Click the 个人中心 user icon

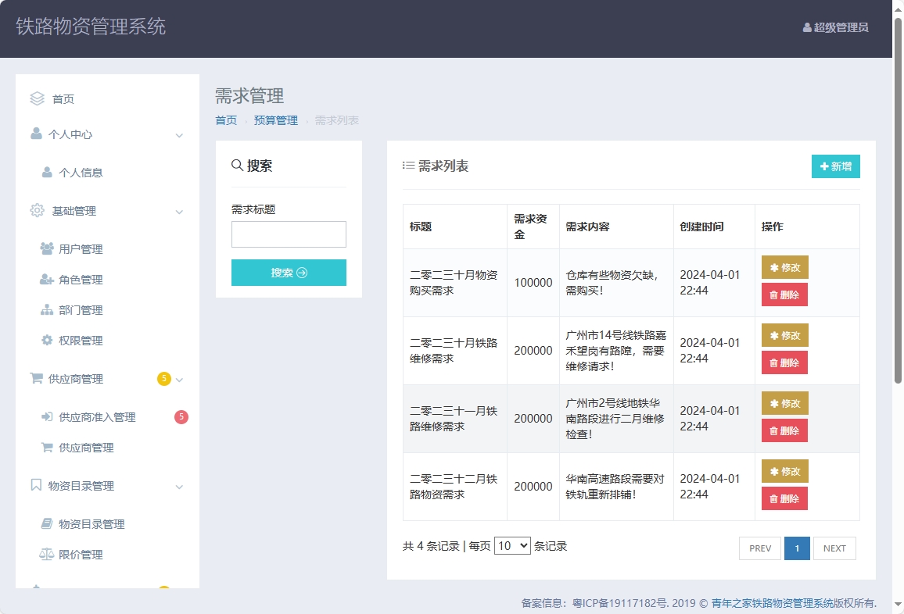36,135
